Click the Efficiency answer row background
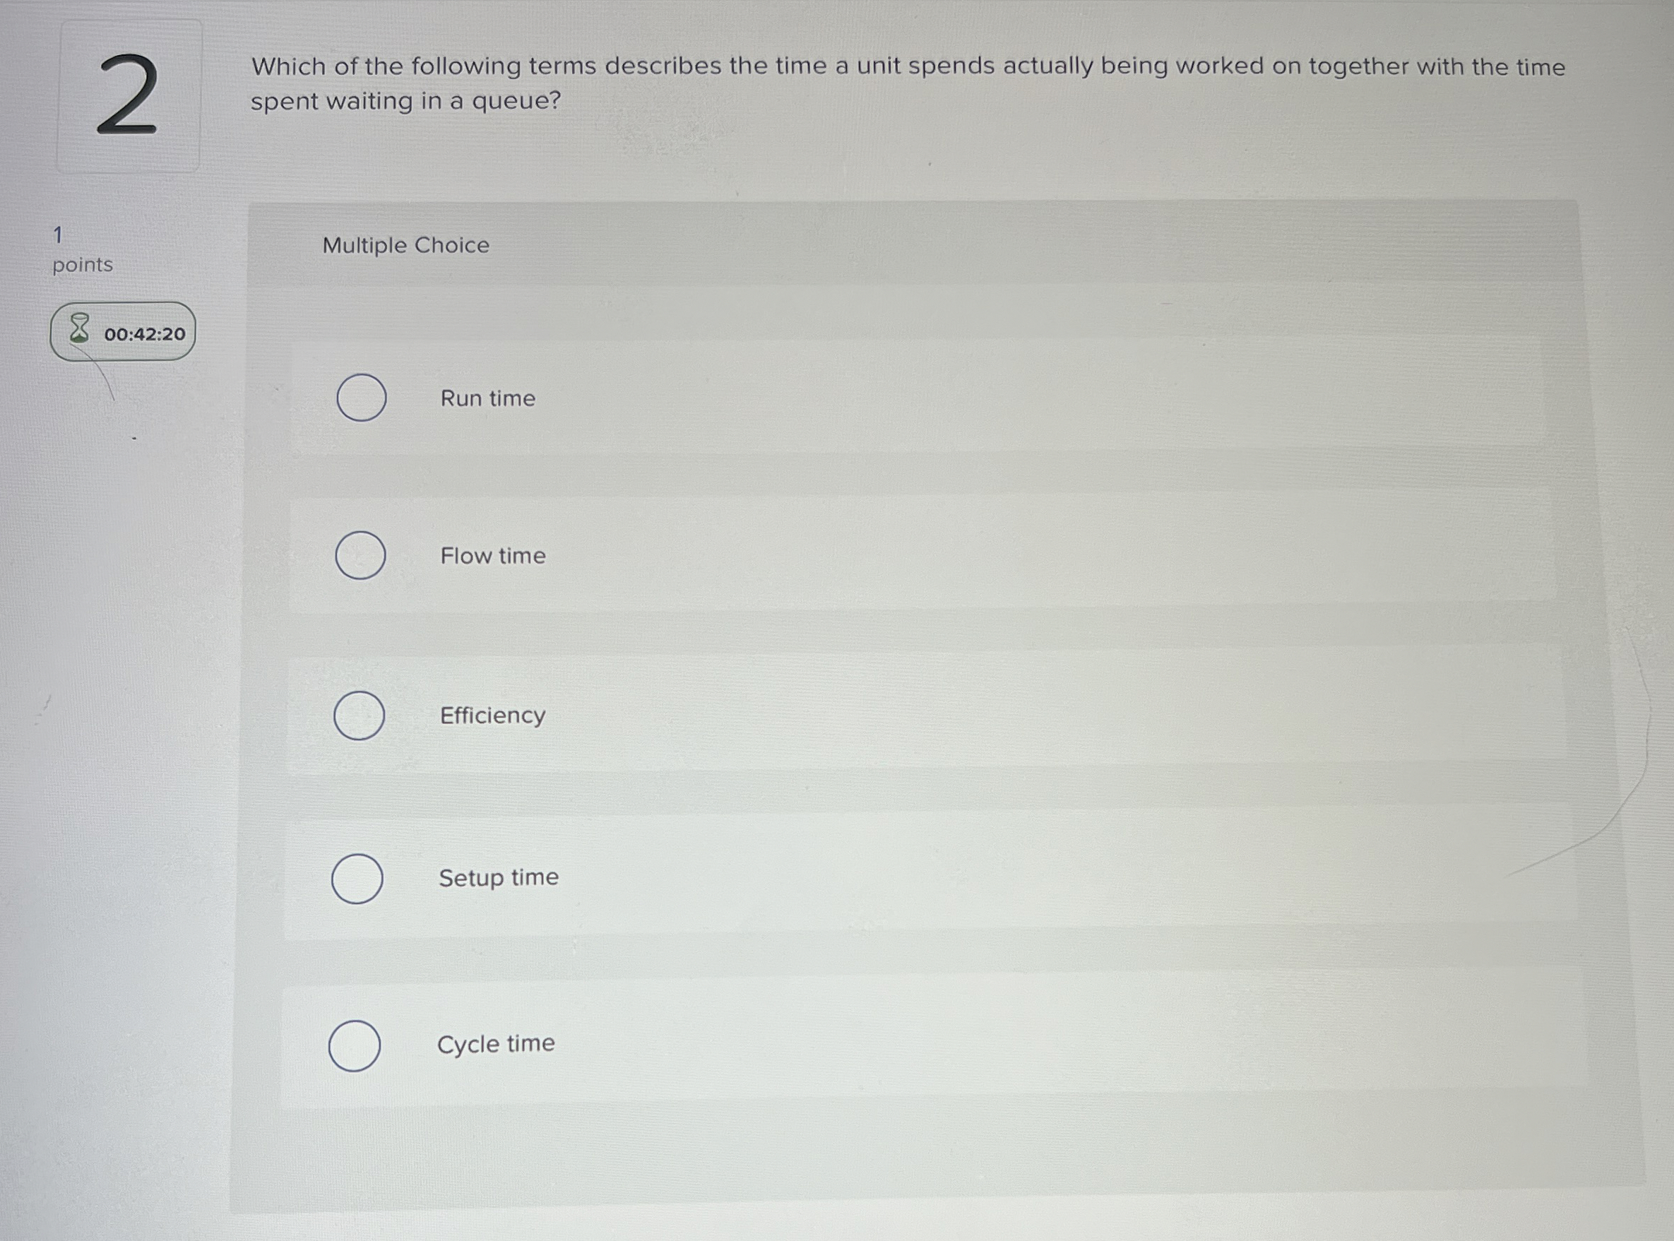1674x1241 pixels. pyautogui.click(x=976, y=713)
